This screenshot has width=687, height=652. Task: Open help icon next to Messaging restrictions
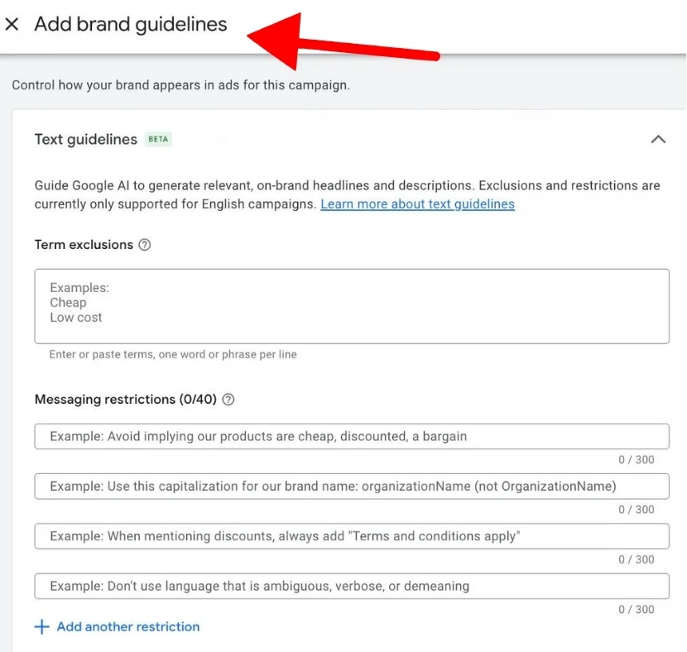(x=228, y=400)
